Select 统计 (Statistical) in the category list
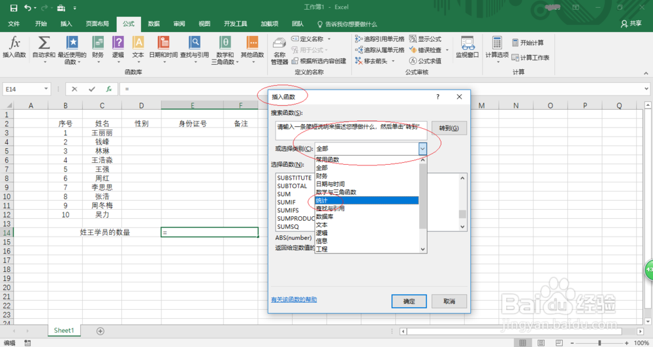653x347 pixels. pos(367,201)
